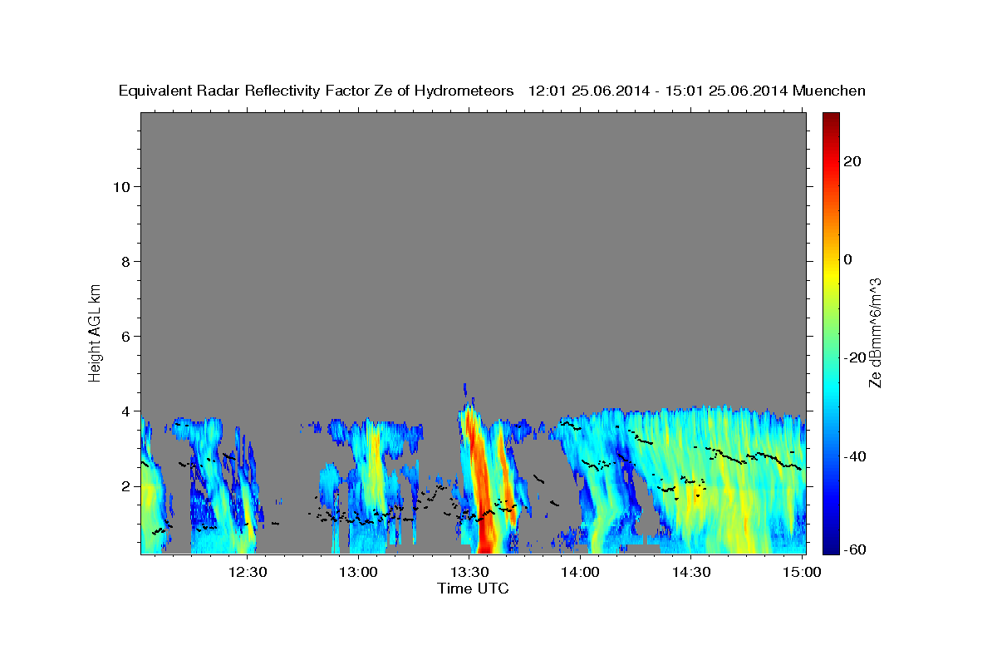Screen dimensions: 997x665
Task: Click the colorbar value label -60
Action: pyautogui.click(x=855, y=549)
